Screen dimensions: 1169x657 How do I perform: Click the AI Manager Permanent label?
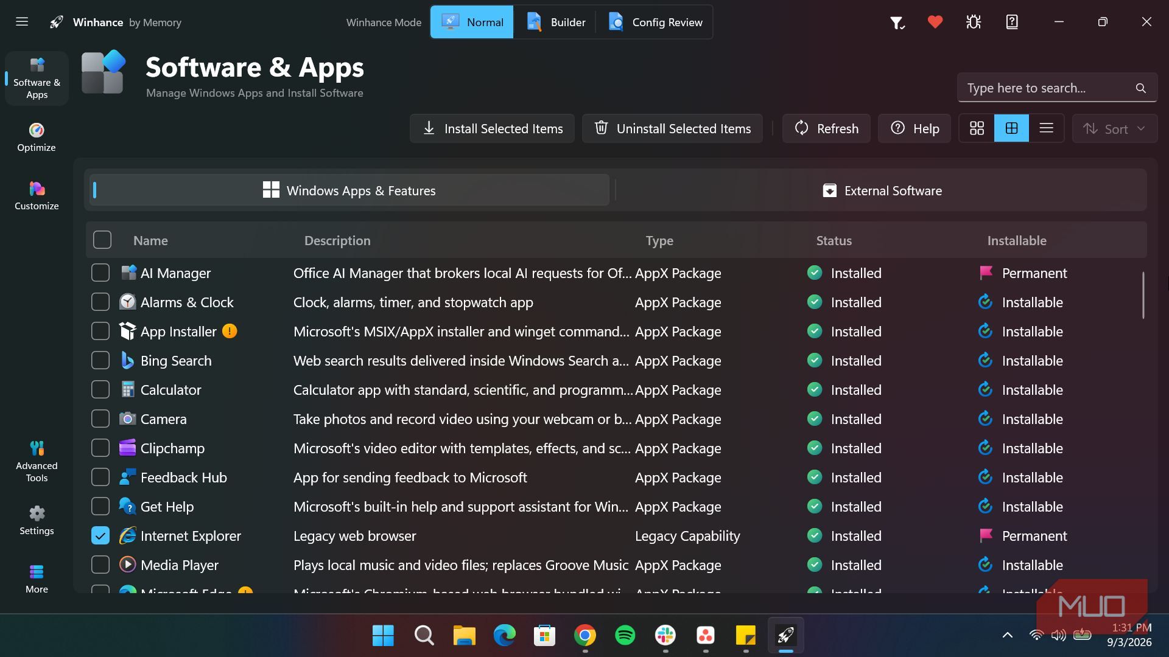tap(1034, 273)
